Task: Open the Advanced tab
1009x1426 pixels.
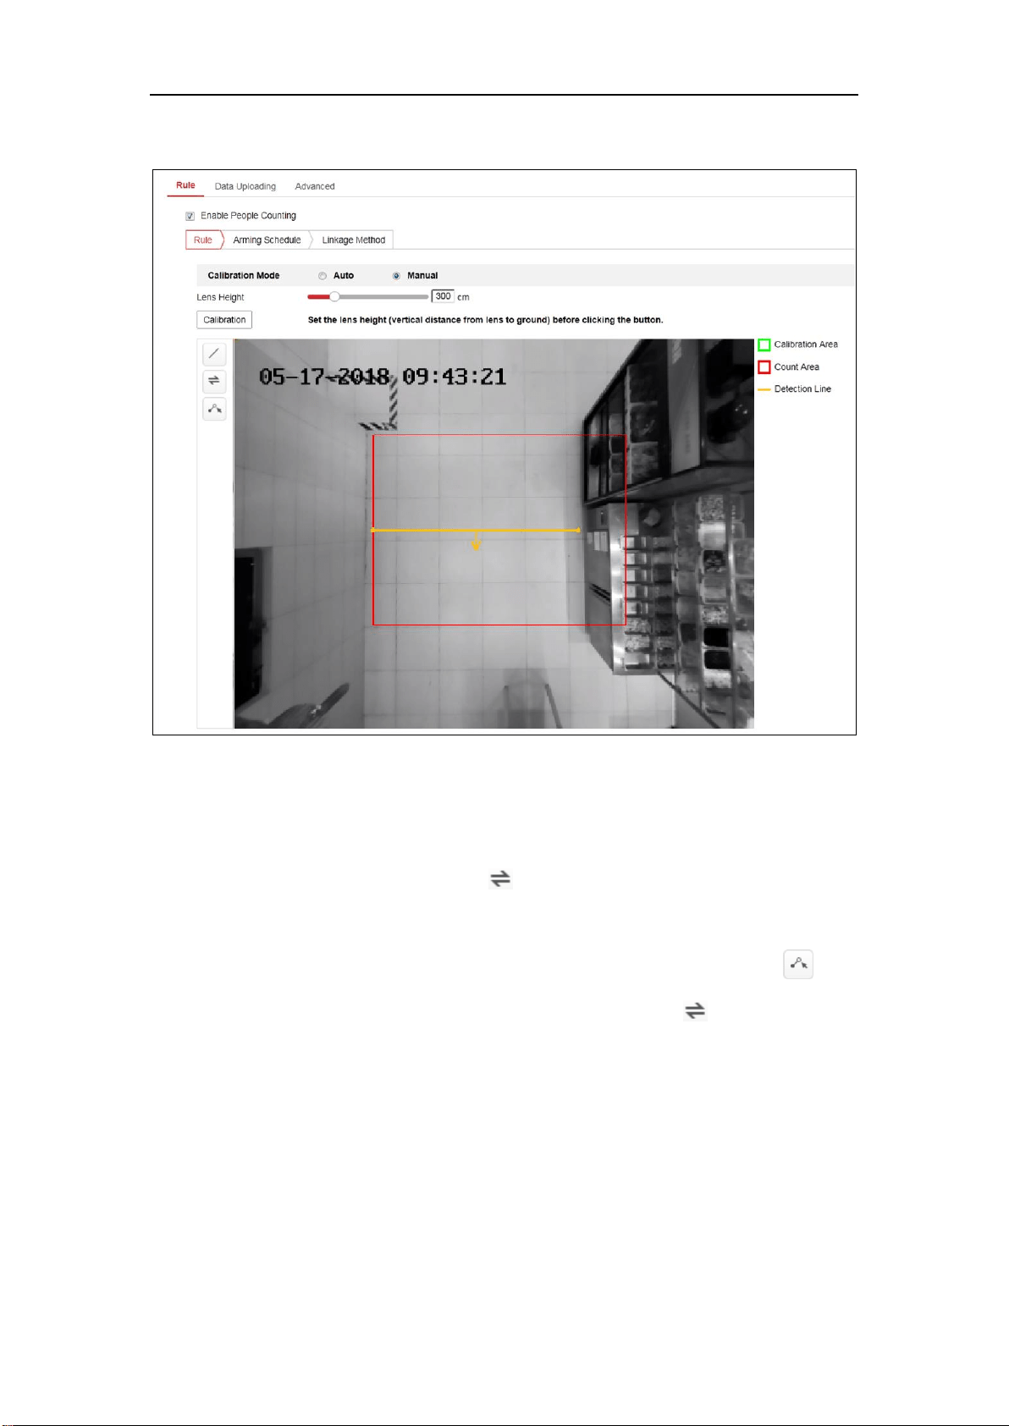Action: tap(315, 186)
